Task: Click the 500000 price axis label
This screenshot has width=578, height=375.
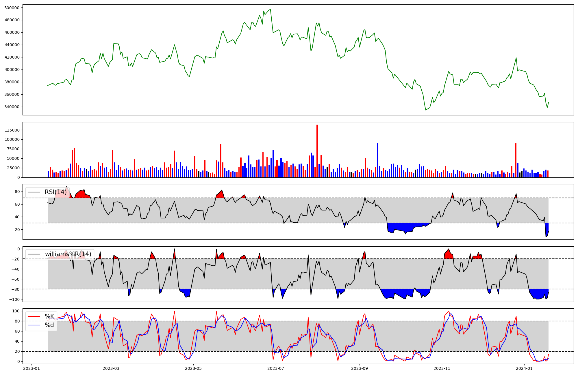Action: 12,8
